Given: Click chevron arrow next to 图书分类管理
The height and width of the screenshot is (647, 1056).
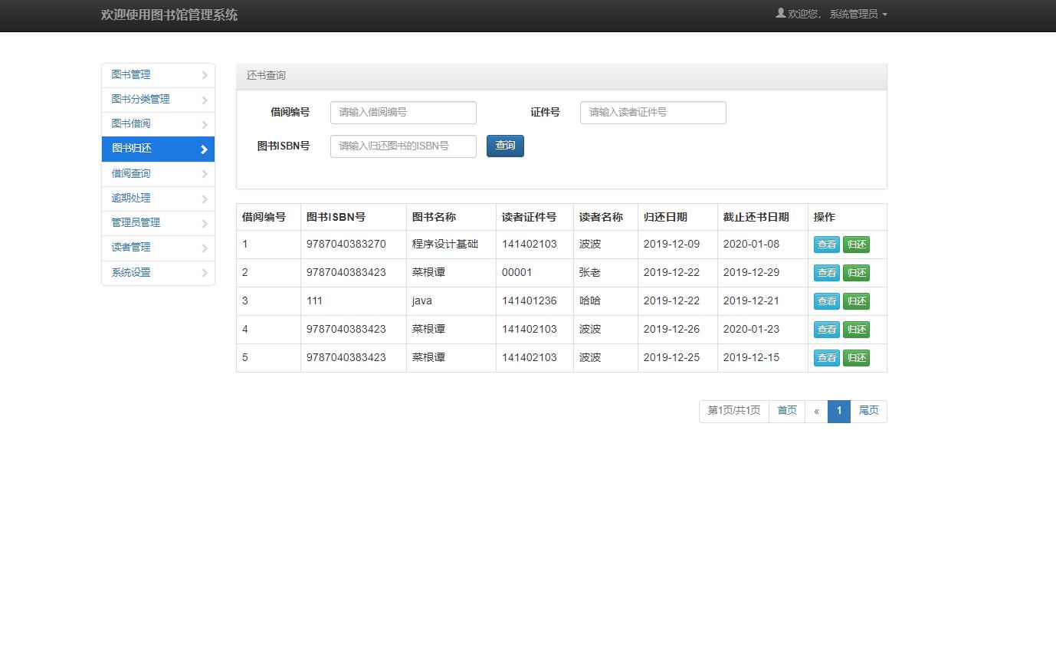Looking at the screenshot, I should click(x=205, y=100).
